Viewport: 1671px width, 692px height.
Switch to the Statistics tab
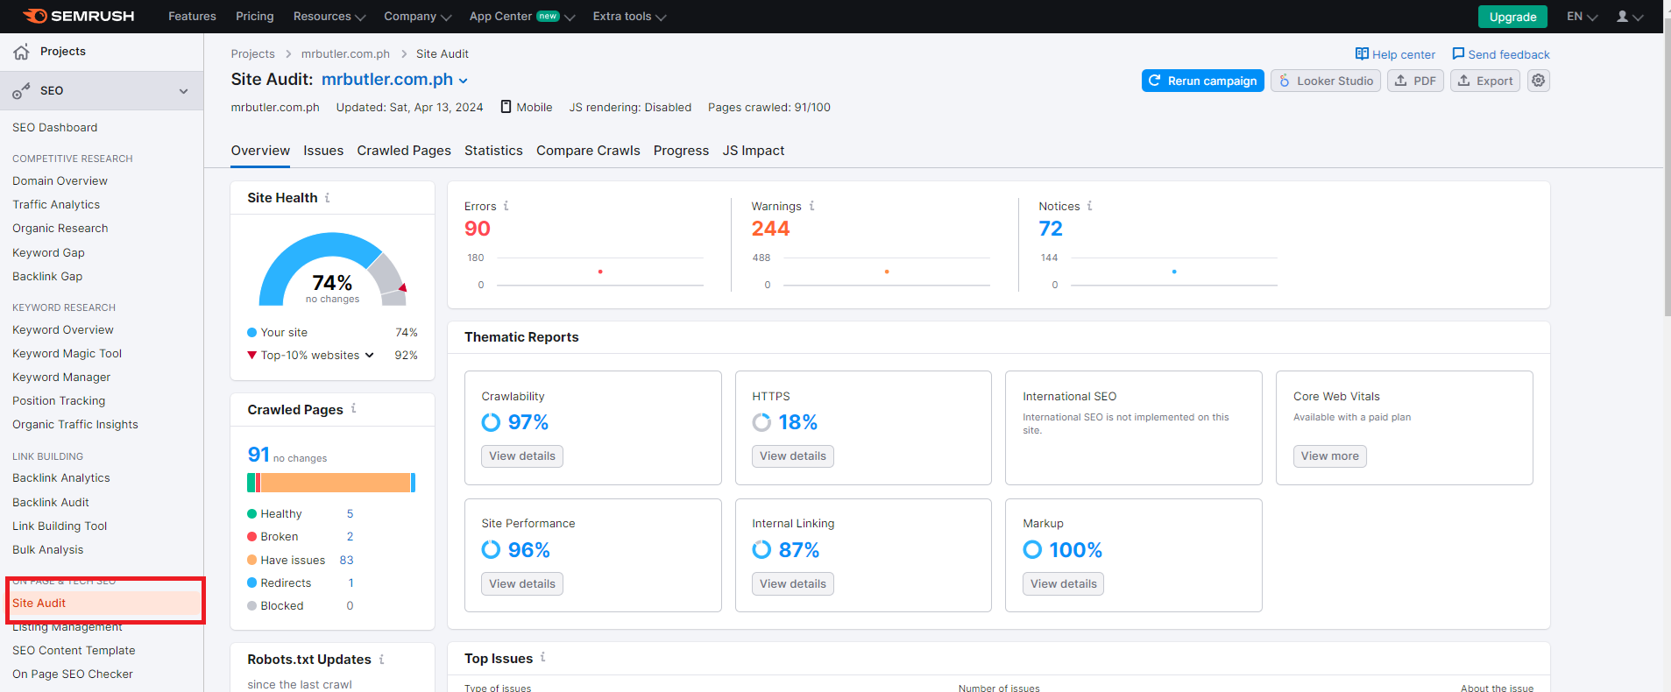click(493, 151)
